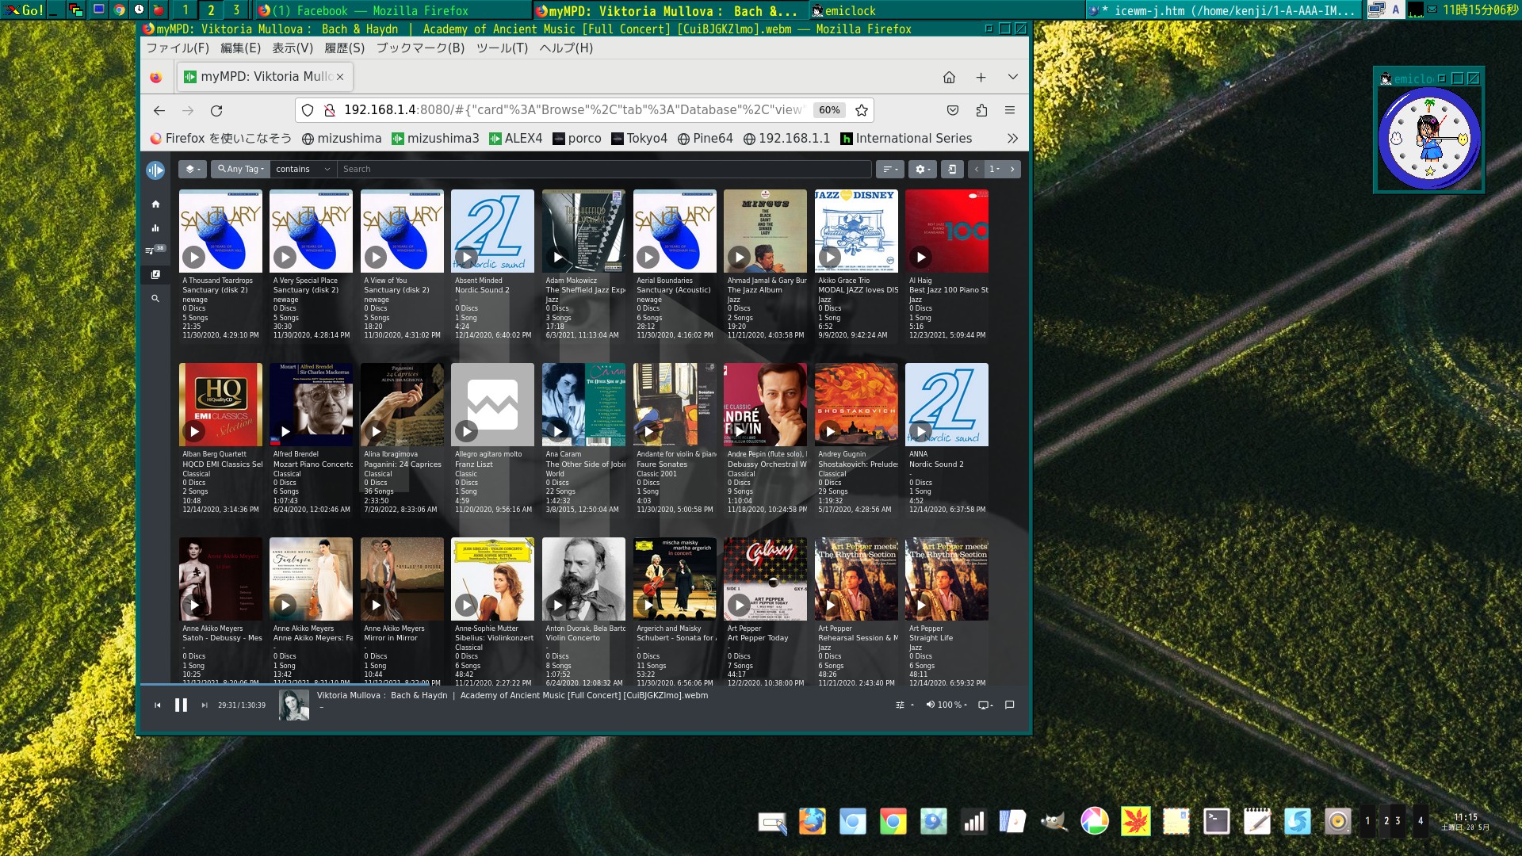This screenshot has width=1522, height=856.
Task: Play the Absent Minded Nordic Sound 2 album
Action: (466, 258)
